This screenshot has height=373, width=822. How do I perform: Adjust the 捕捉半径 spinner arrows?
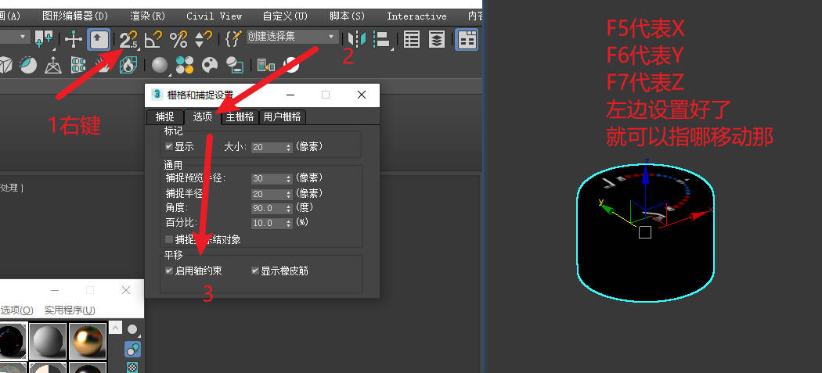(288, 194)
